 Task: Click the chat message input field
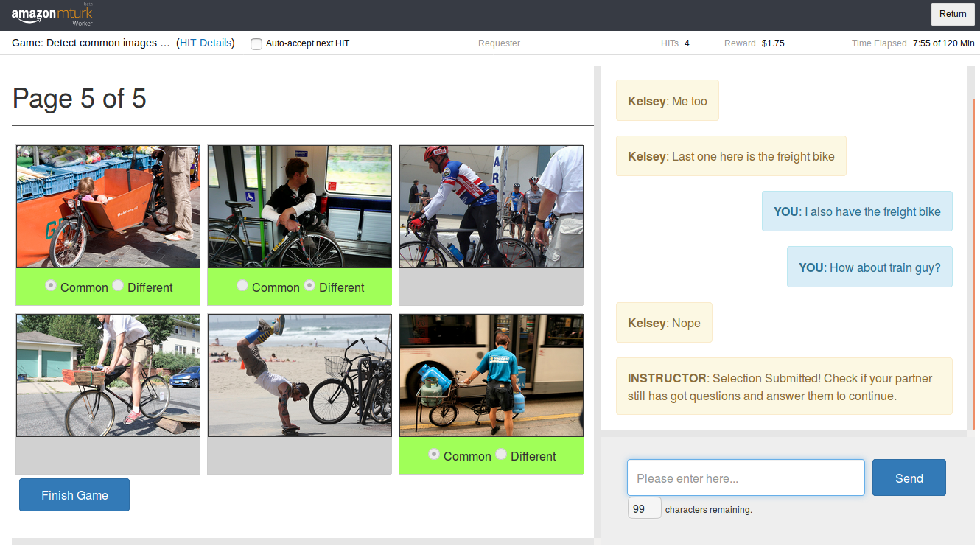tap(746, 478)
